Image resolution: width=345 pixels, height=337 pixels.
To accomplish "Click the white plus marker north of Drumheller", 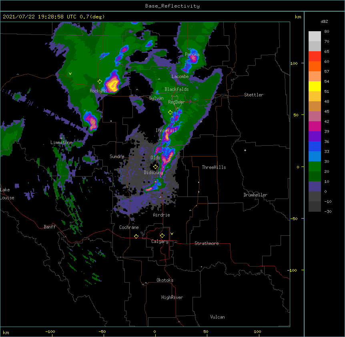I will (245, 150).
